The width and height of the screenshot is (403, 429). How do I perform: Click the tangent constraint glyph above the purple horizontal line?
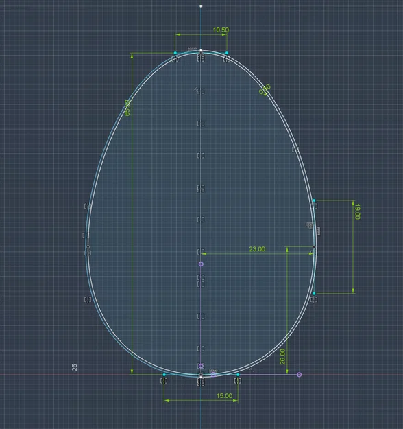click(x=252, y=371)
